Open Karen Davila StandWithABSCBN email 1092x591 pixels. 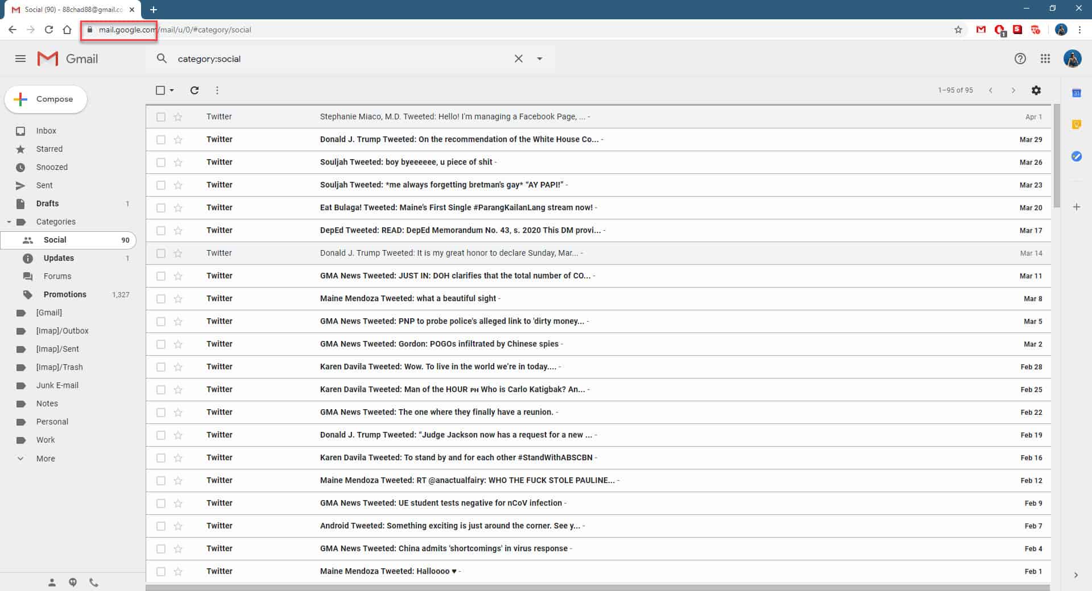[598, 457]
